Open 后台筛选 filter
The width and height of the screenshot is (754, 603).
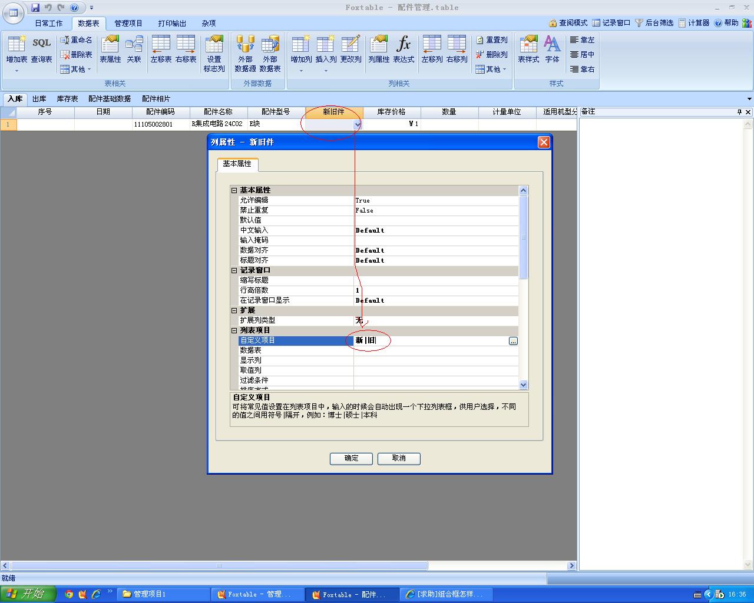(x=654, y=23)
